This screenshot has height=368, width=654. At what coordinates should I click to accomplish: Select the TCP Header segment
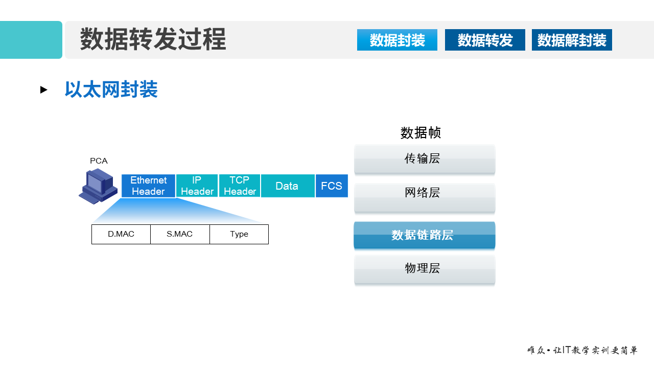239,186
